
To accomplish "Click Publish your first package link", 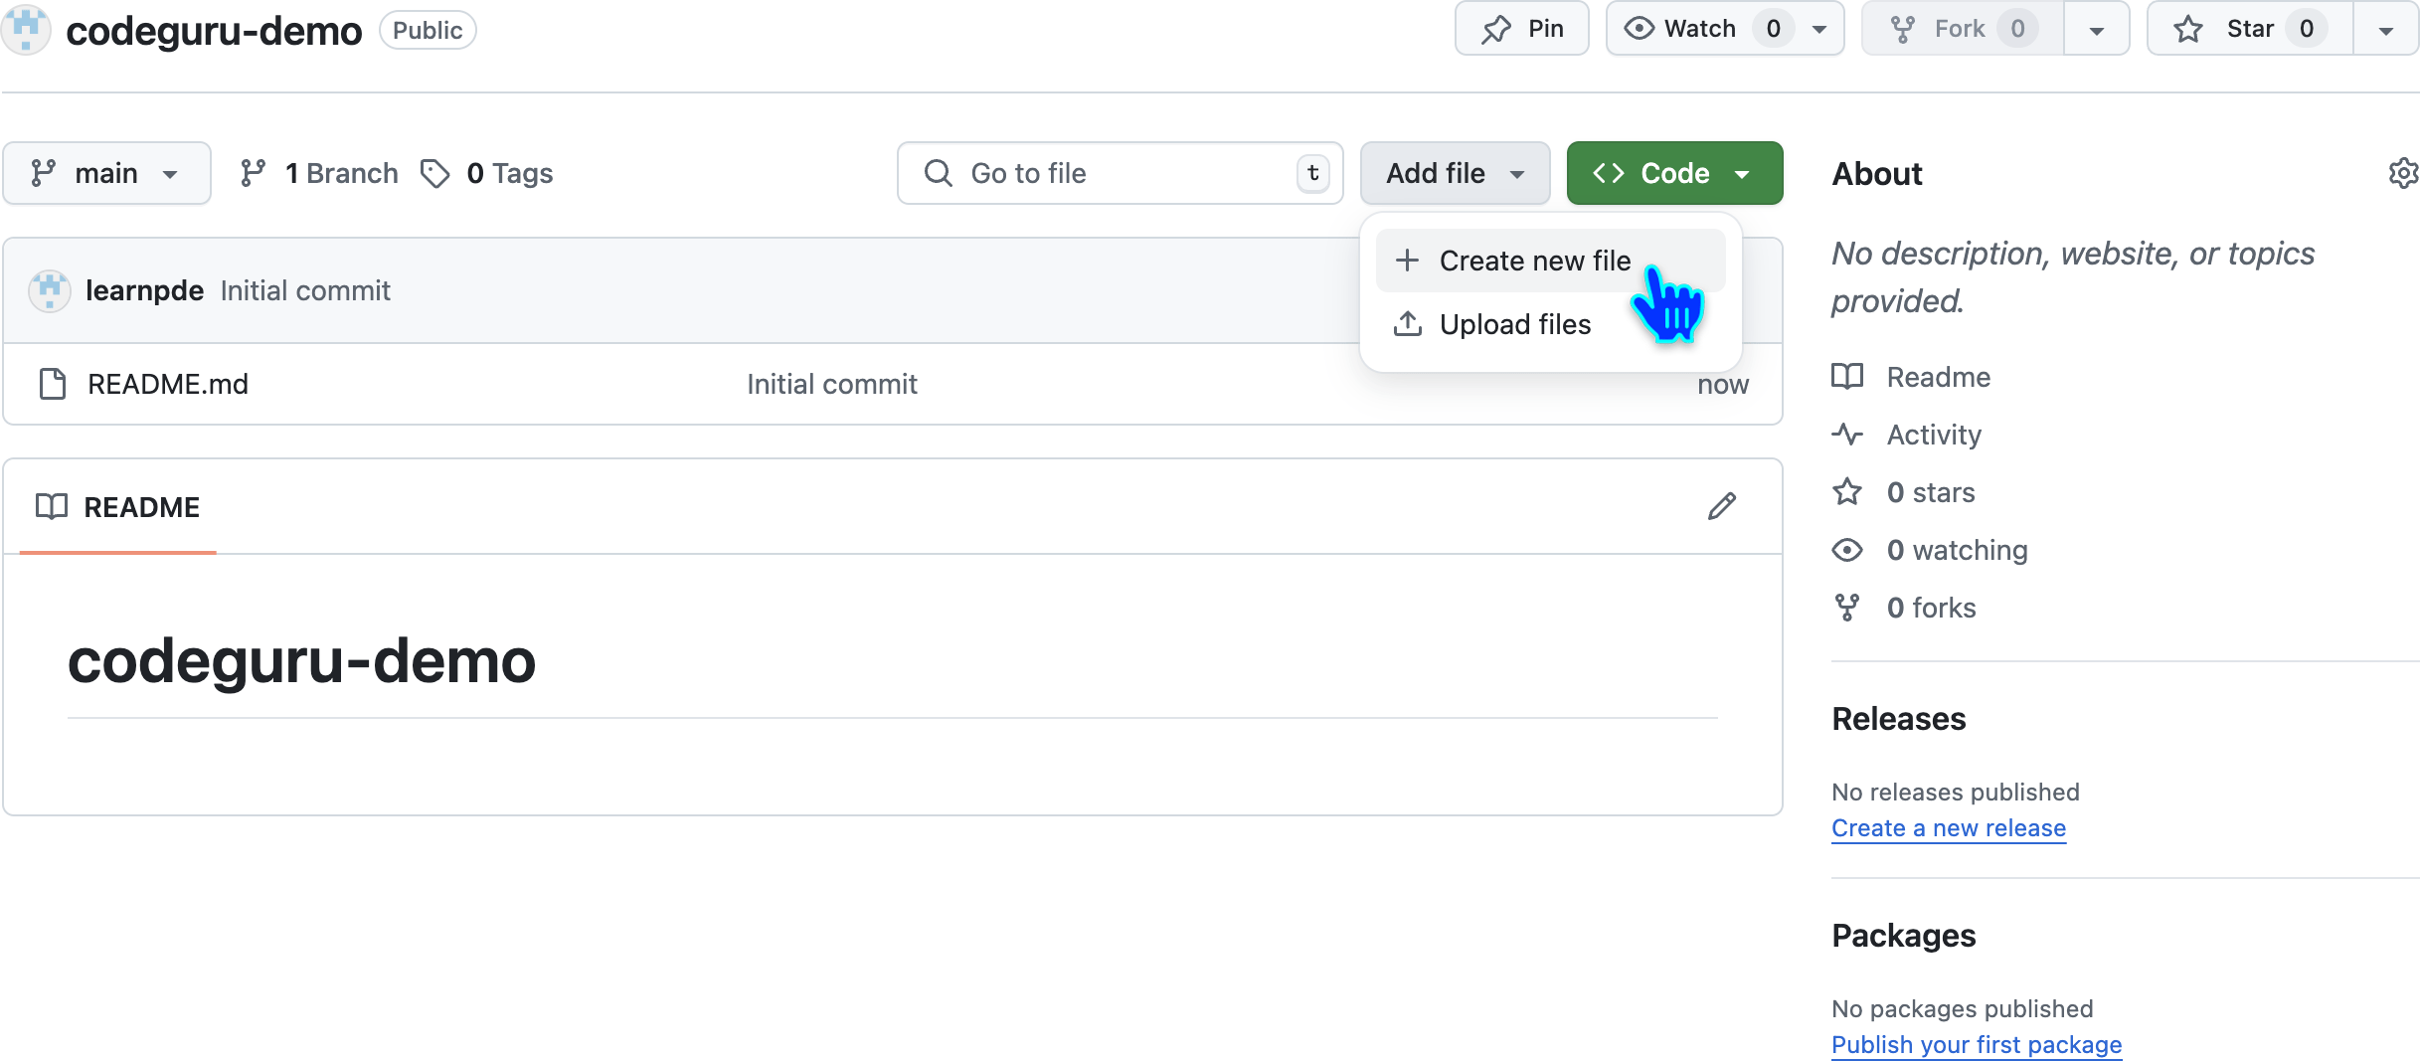I will (x=1977, y=1044).
